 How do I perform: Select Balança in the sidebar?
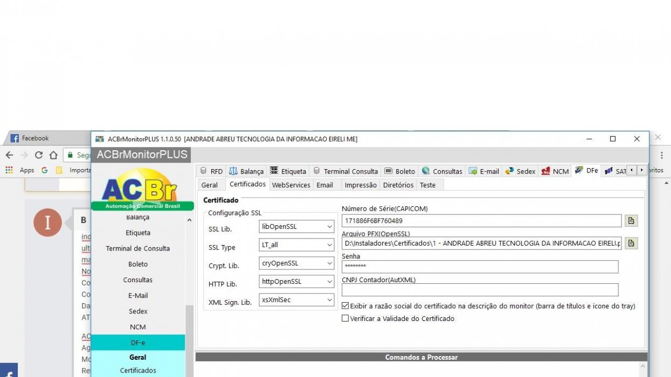pos(138,218)
